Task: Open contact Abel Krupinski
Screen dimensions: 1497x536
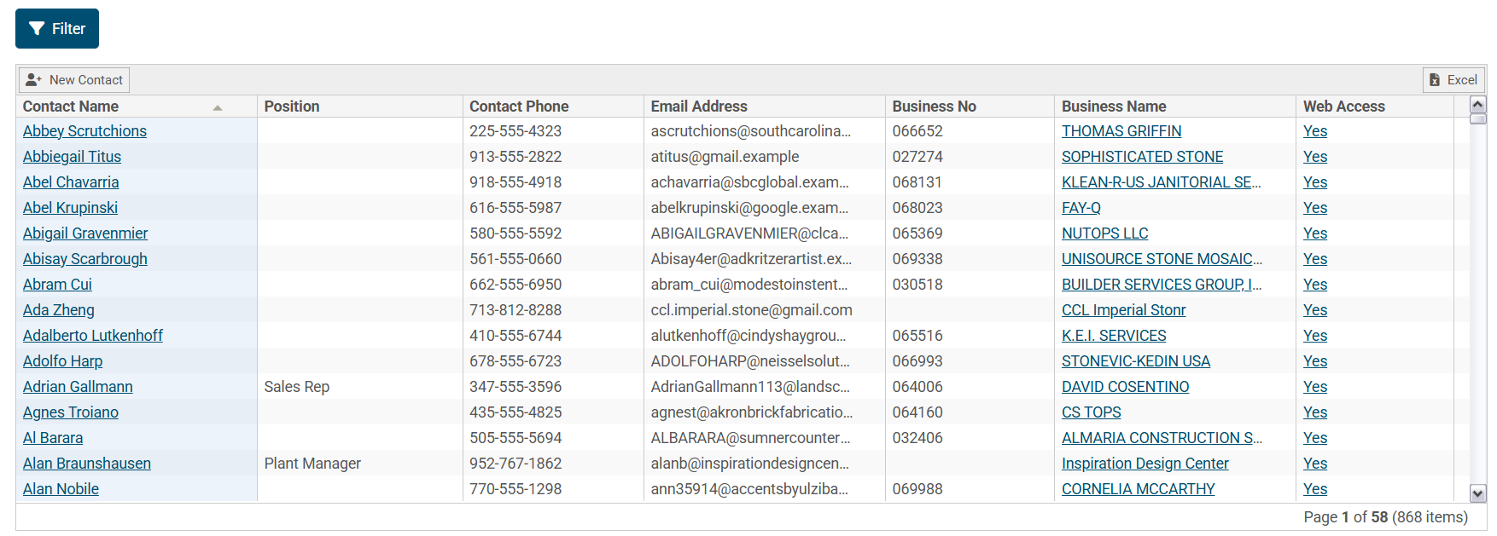Action: [70, 208]
